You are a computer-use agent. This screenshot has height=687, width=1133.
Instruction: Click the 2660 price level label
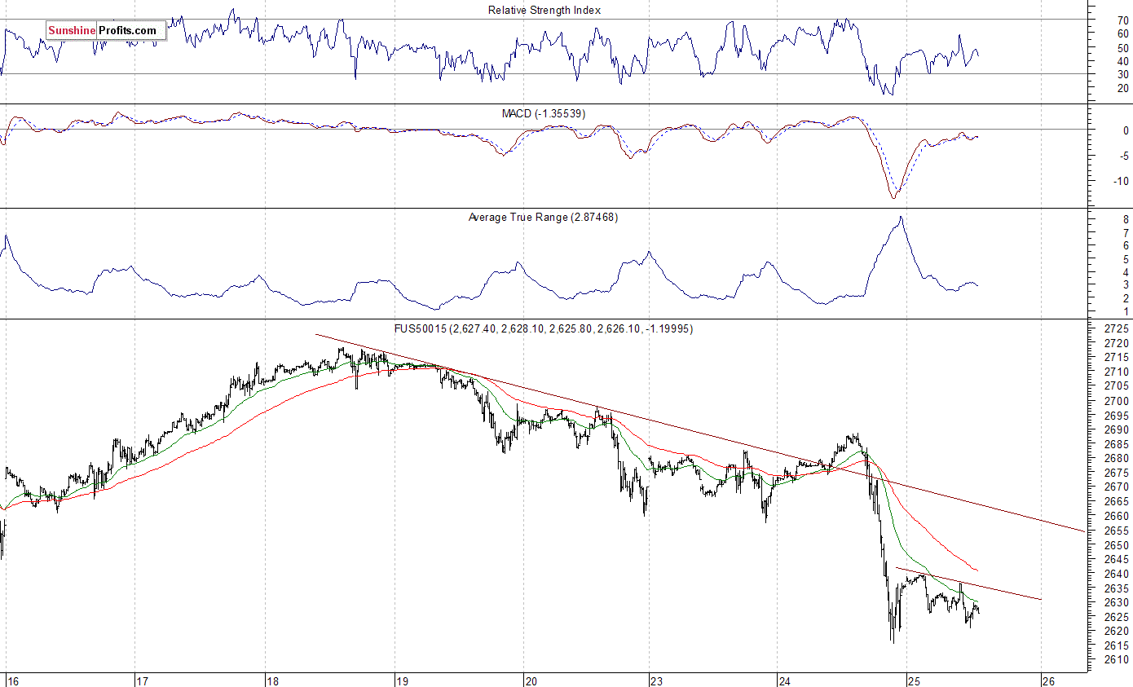tap(1116, 516)
